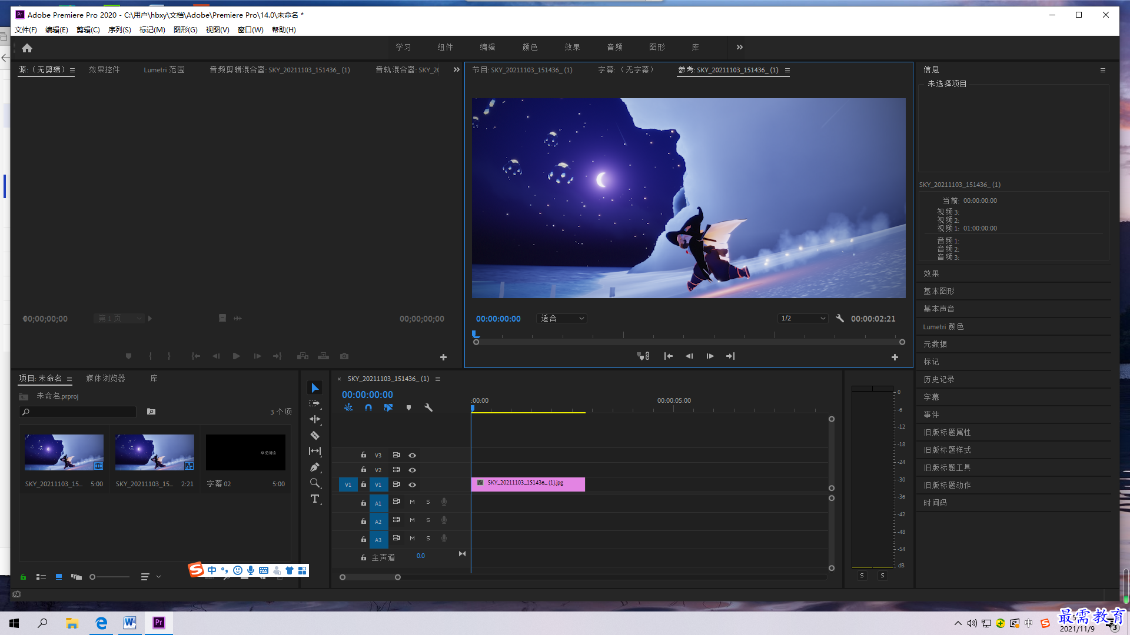The width and height of the screenshot is (1130, 635).
Task: Switch project panel to freeform view
Action: point(77,577)
